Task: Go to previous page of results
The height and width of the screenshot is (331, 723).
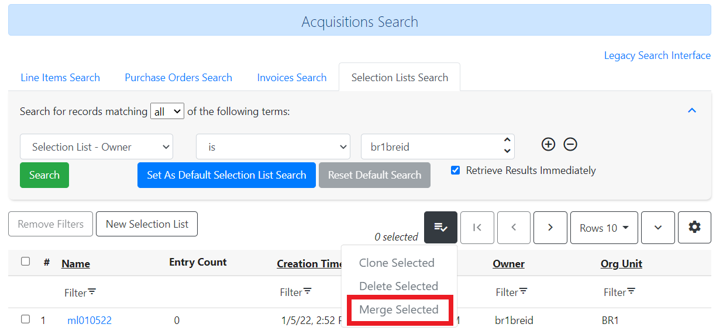Action: (x=514, y=228)
